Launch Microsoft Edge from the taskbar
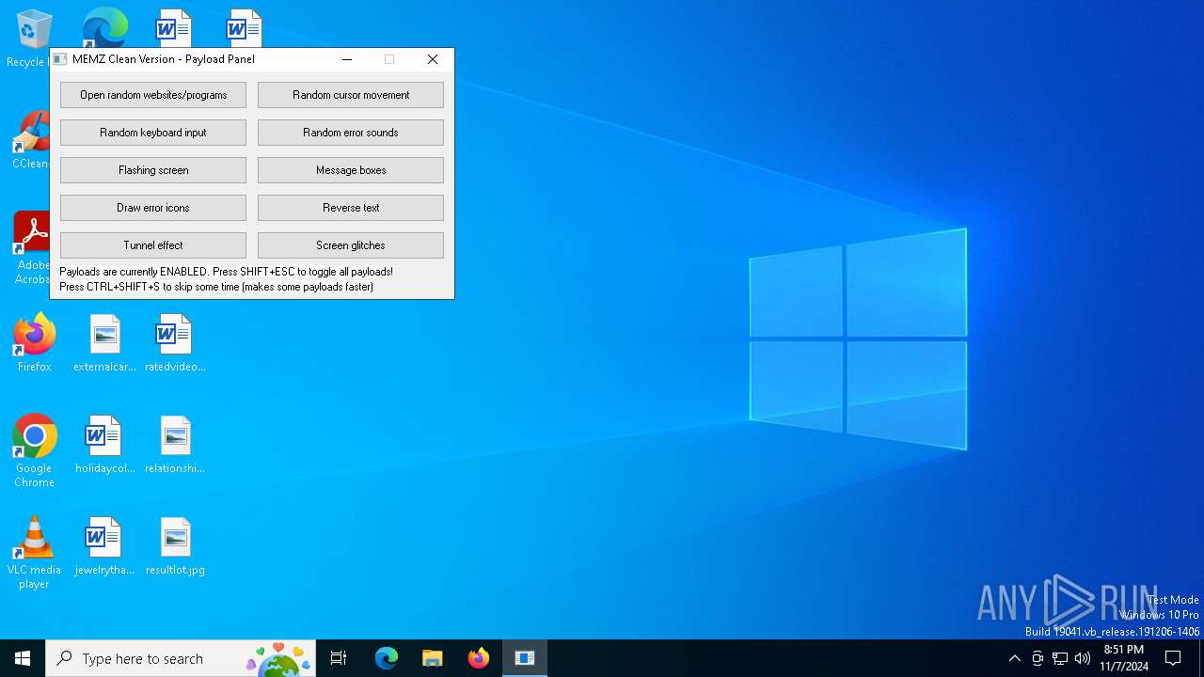This screenshot has height=677, width=1204. pyautogui.click(x=387, y=658)
